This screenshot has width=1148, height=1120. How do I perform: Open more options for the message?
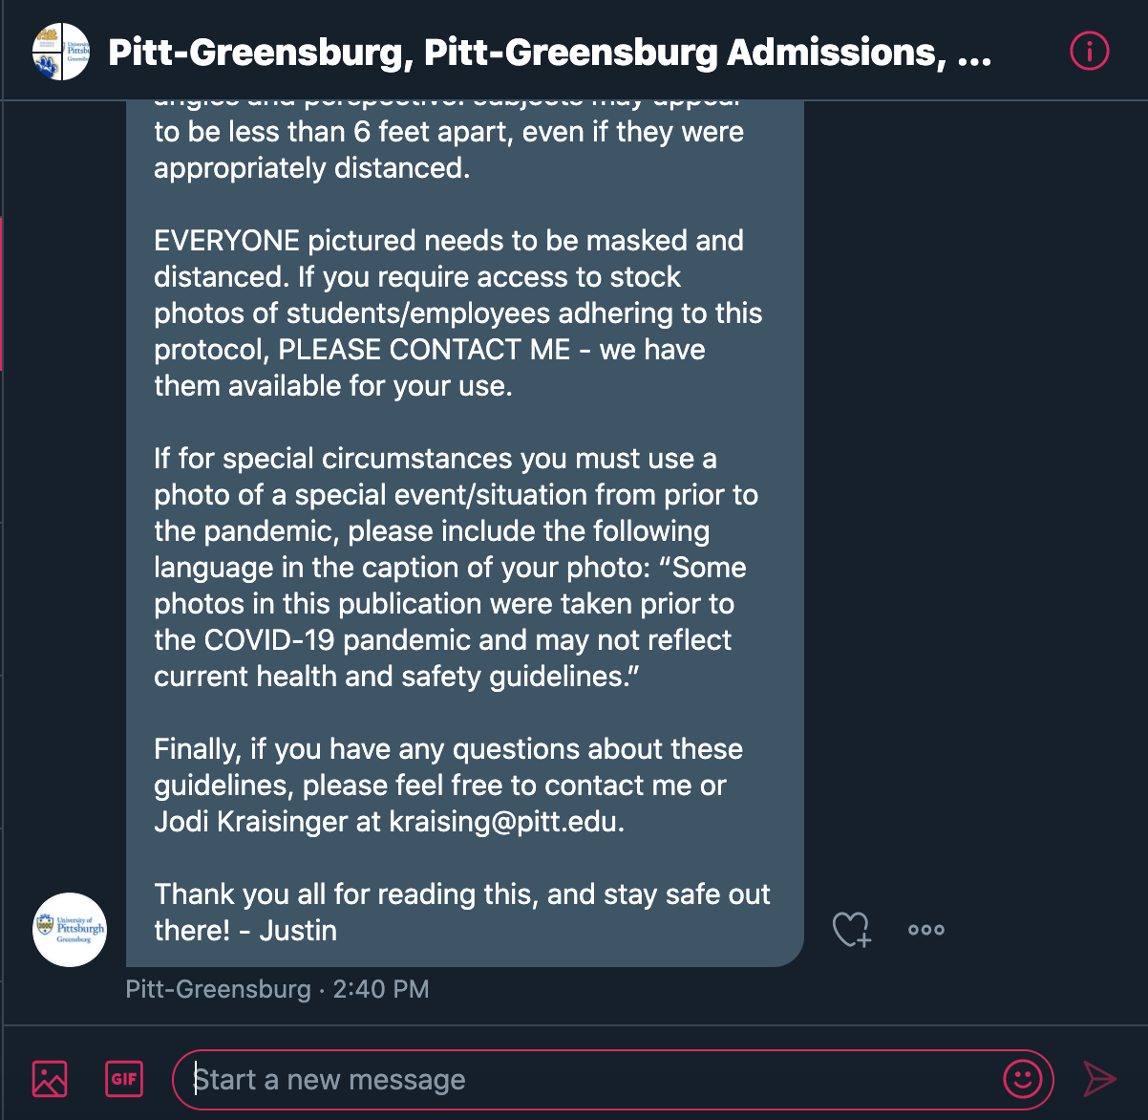pos(925,929)
